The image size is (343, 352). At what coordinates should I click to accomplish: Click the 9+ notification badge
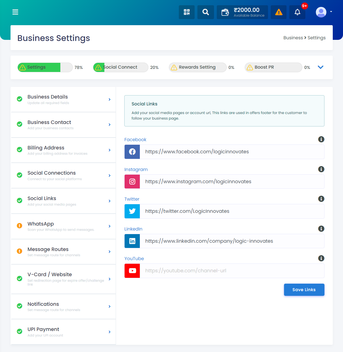(305, 6)
